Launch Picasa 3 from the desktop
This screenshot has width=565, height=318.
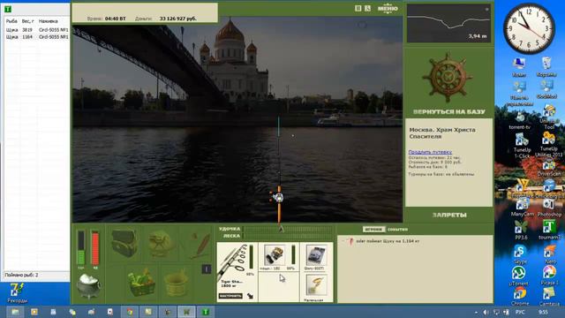[549, 276]
